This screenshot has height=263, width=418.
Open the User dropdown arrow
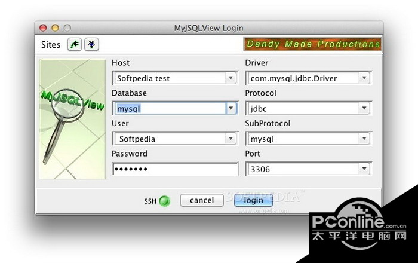pyautogui.click(x=231, y=139)
